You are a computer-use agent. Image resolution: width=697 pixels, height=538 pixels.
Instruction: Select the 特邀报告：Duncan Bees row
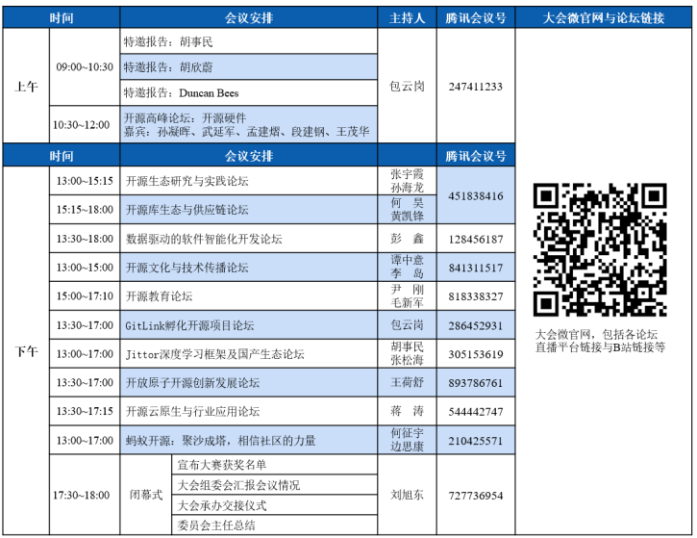coord(181,93)
